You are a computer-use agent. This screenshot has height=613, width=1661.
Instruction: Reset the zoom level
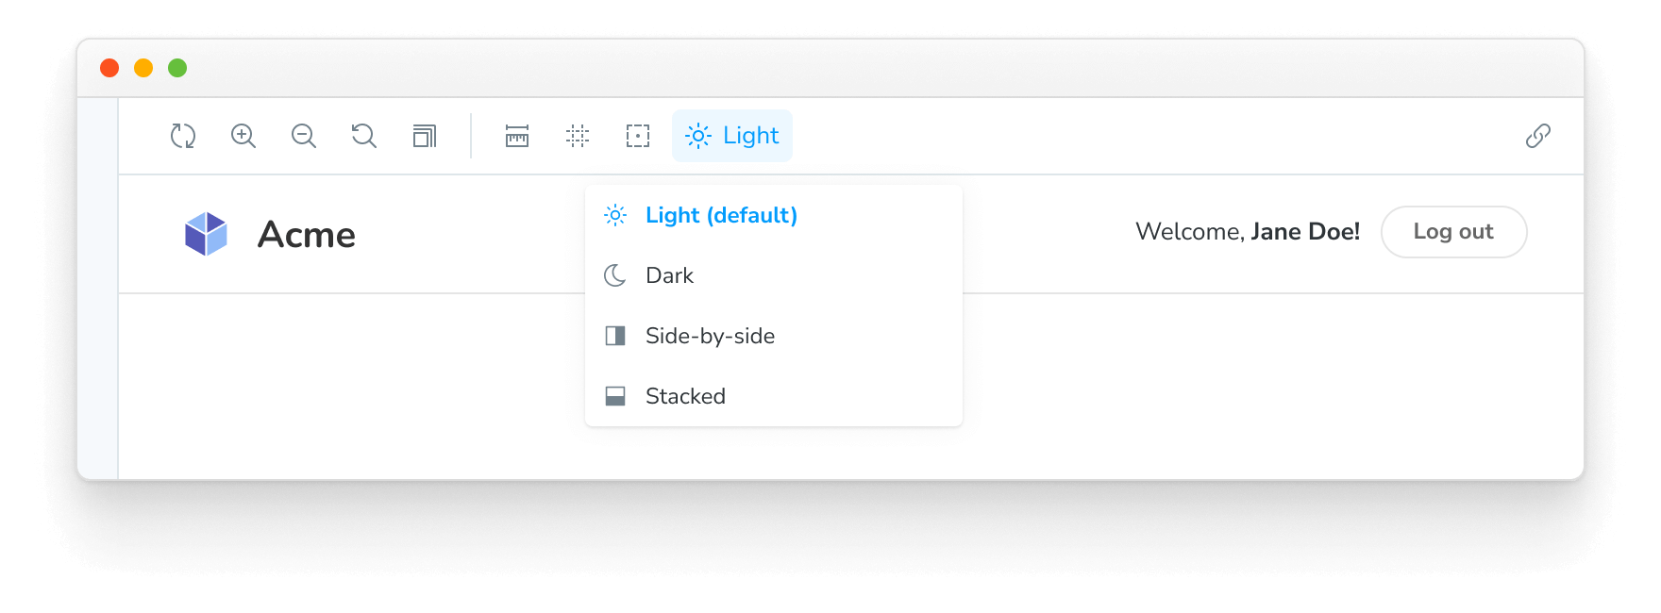coord(364,136)
